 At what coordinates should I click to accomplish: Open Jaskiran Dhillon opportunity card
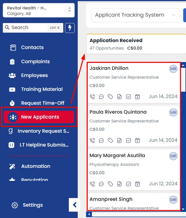(x=134, y=83)
